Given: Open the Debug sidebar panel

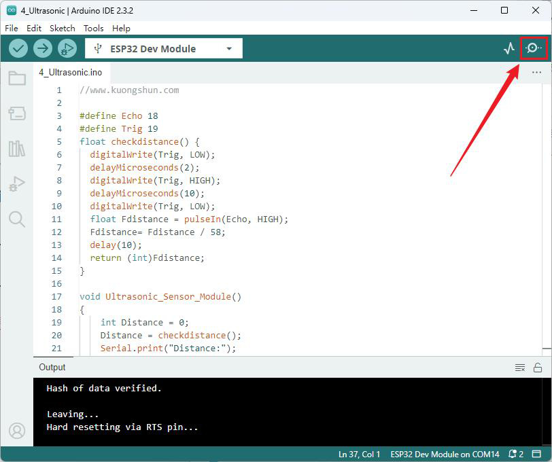Looking at the screenshot, I should click(x=17, y=183).
